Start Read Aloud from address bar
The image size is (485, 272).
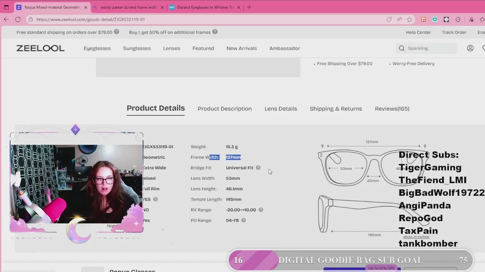pos(399,19)
